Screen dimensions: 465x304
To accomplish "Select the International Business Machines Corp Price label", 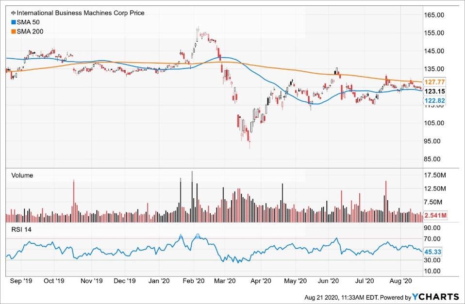I will click(x=81, y=13).
